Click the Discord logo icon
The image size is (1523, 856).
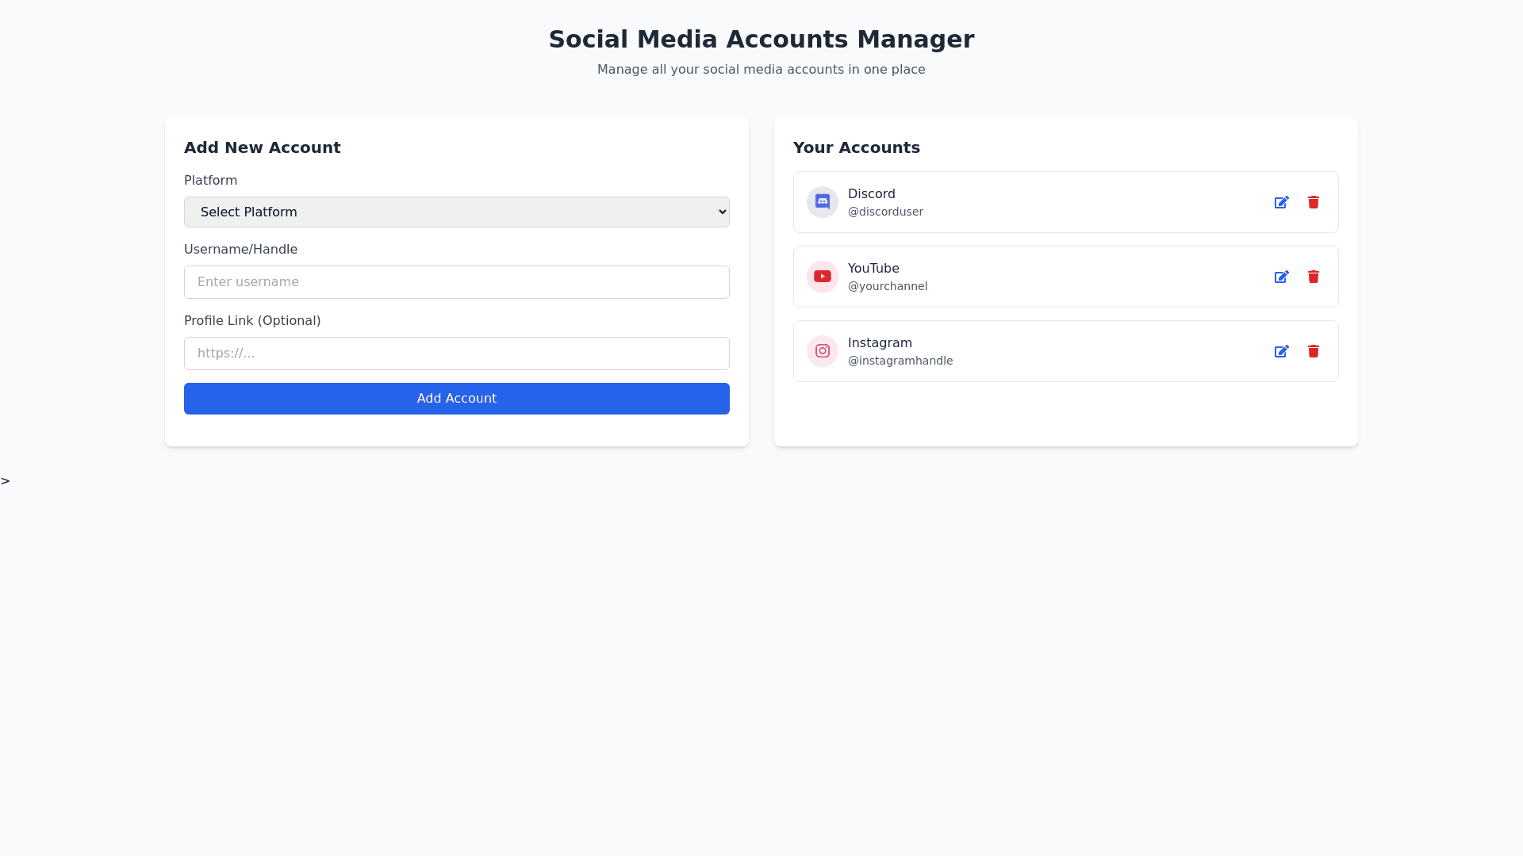[x=822, y=202]
